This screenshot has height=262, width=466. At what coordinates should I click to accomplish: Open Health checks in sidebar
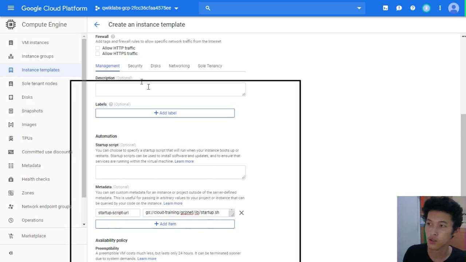36,179
